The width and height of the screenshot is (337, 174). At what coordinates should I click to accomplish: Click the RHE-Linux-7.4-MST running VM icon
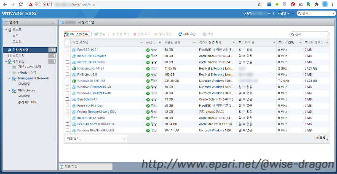pyautogui.click(x=74, y=69)
